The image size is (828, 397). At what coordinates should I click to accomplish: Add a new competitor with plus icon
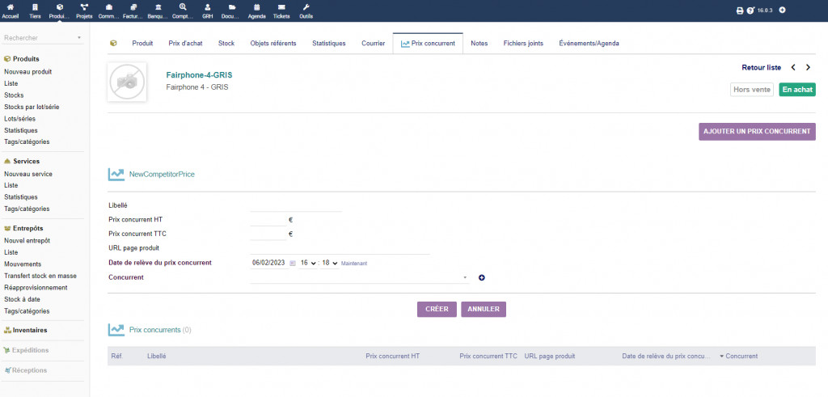482,277
